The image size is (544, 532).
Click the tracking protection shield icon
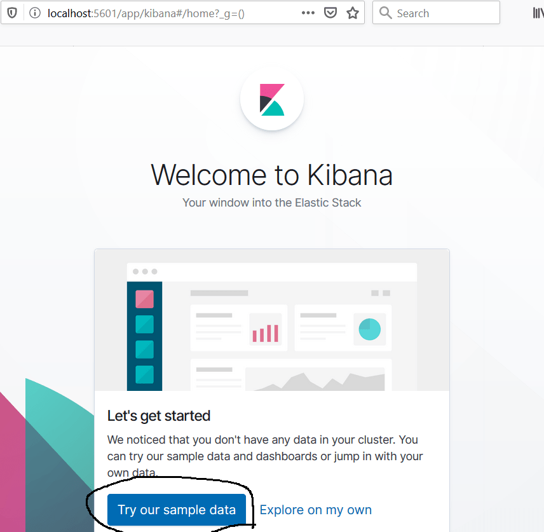coord(12,13)
